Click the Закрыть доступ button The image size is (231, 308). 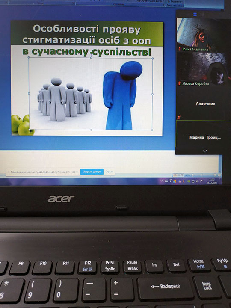pos(92,172)
